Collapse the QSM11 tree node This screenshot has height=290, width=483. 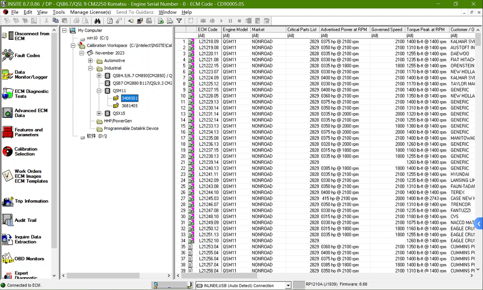99,91
